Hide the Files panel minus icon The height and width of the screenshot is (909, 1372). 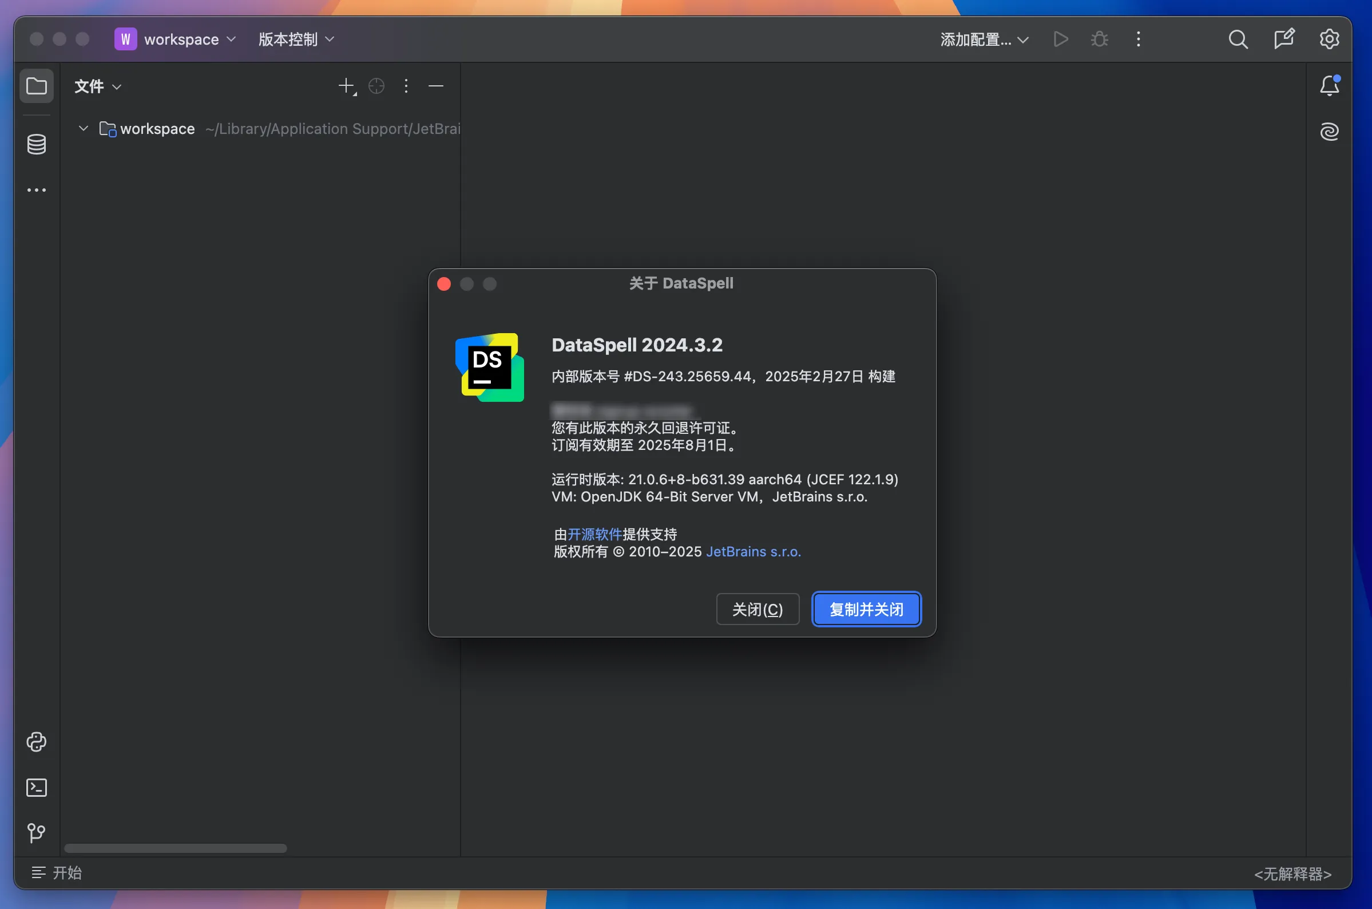click(436, 86)
